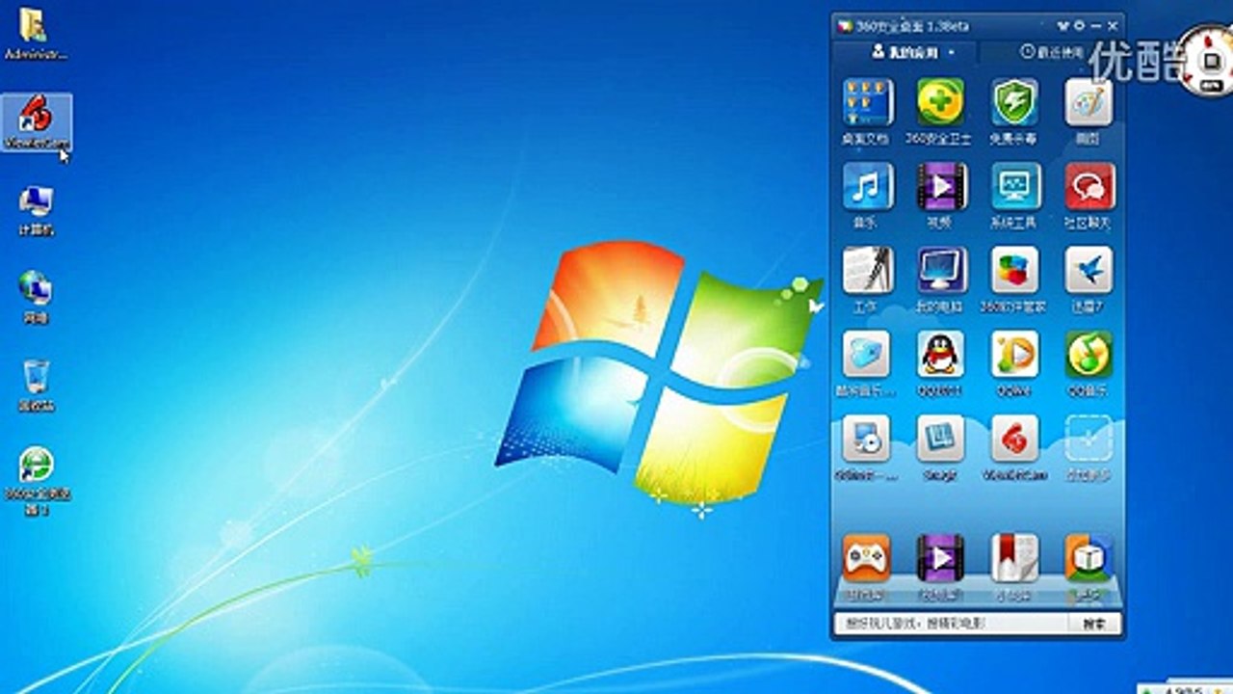
Task: Open the desktop documents icon in 360 panel
Action: tap(867, 103)
